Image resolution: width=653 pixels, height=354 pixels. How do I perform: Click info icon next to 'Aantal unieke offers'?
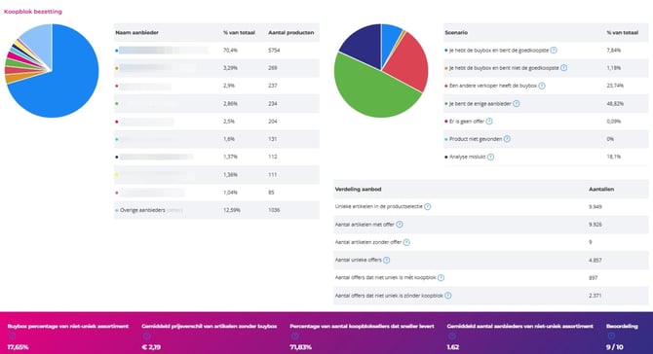pos(387,260)
